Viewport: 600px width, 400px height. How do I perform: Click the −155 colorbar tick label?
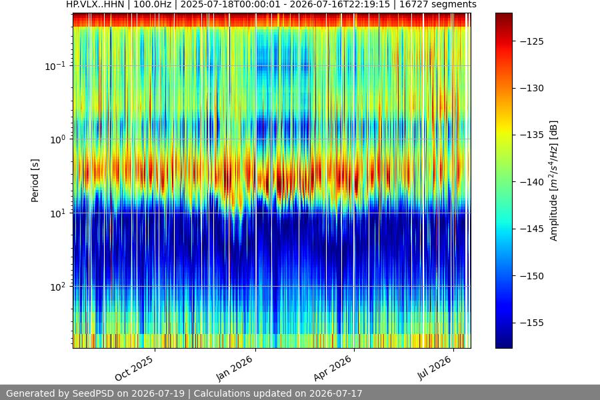[532, 323]
